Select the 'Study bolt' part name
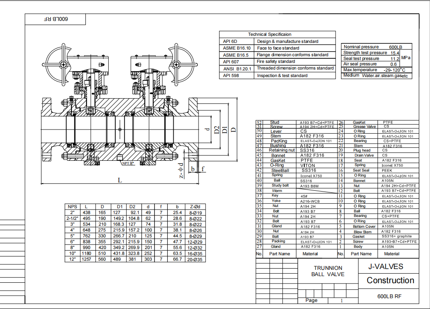Image resolution: width=430 pixels, height=309 pixels. (x=280, y=185)
